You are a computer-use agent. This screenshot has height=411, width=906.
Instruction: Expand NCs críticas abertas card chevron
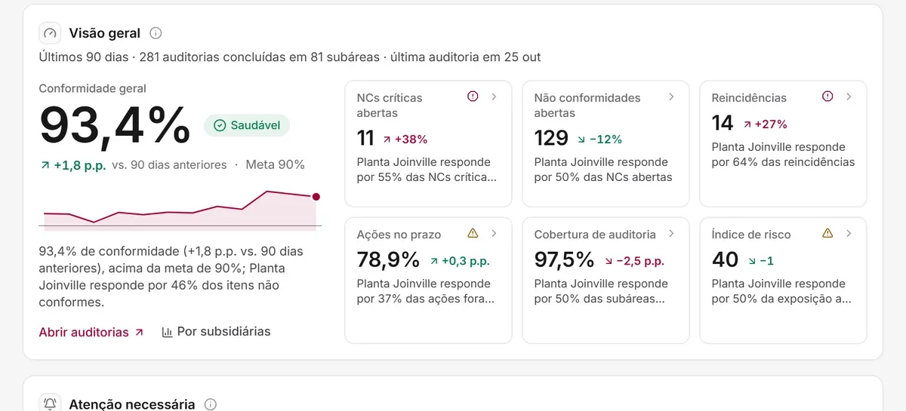(494, 97)
